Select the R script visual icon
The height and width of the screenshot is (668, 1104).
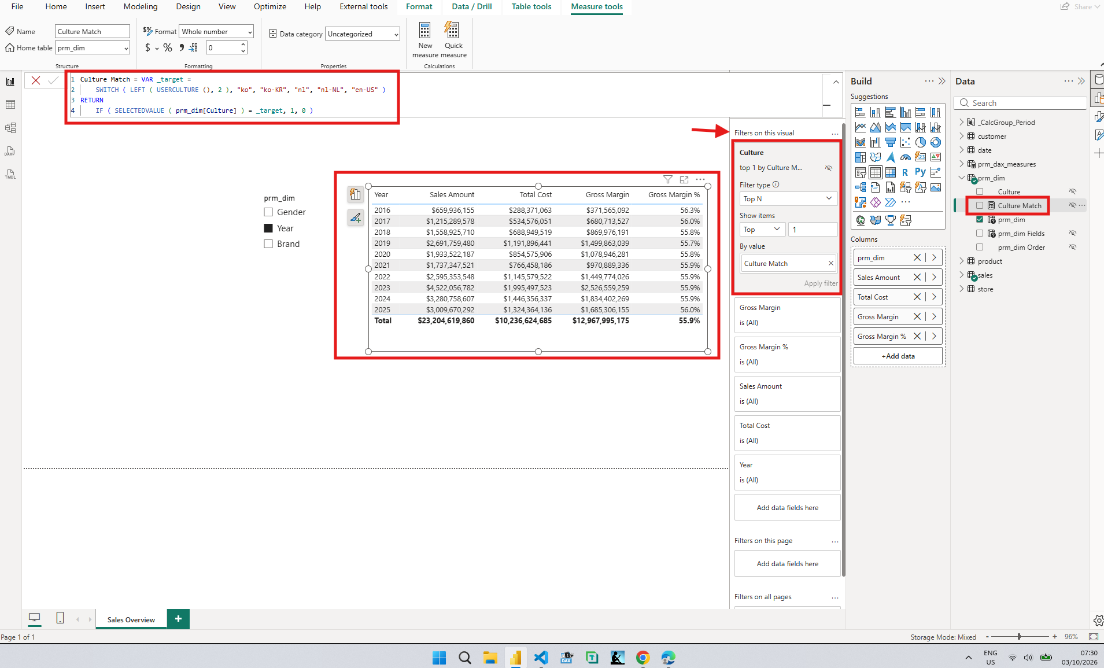[x=905, y=172]
